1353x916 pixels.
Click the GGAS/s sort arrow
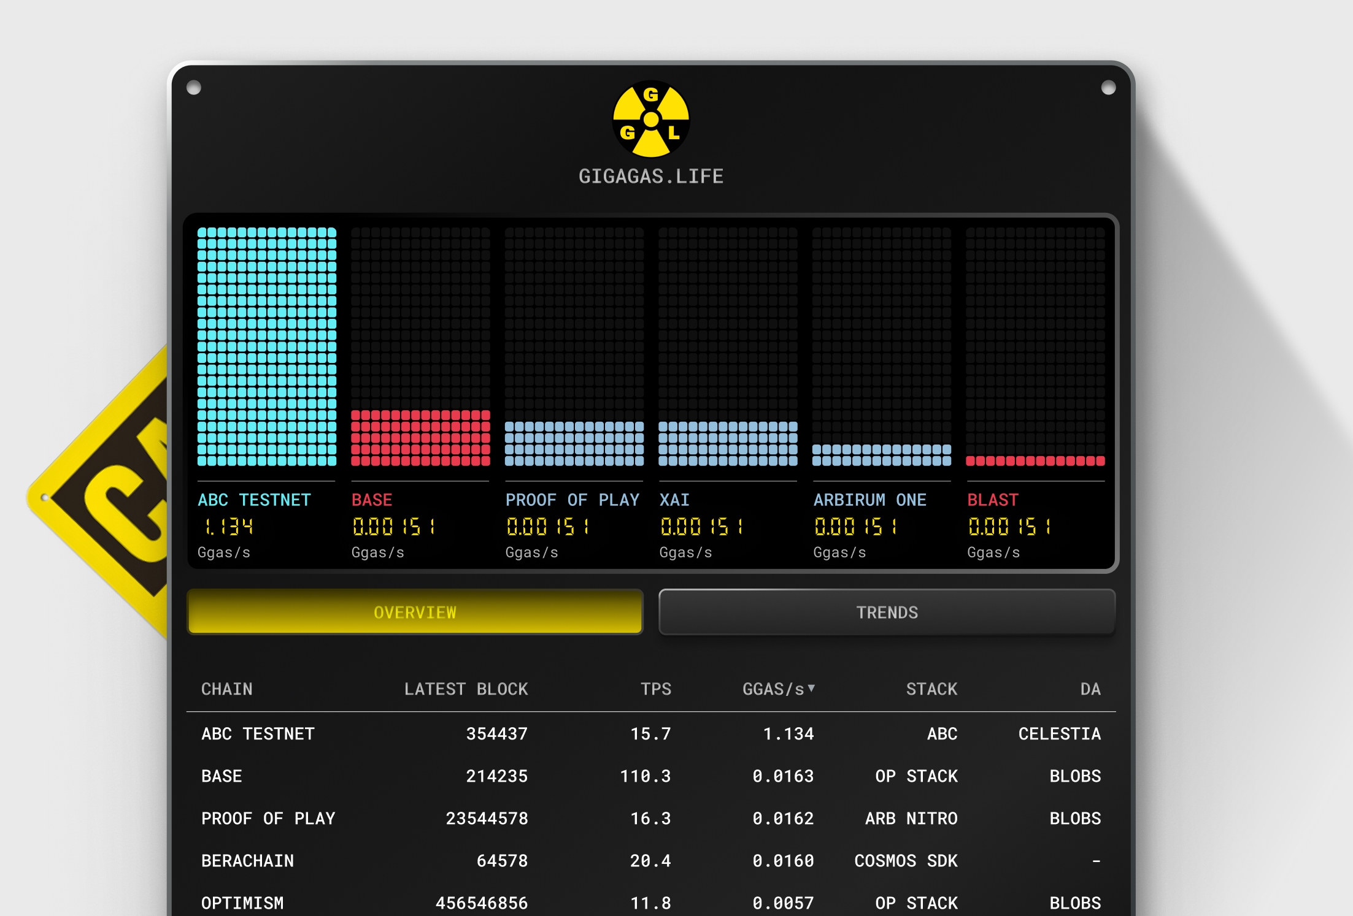click(x=811, y=688)
